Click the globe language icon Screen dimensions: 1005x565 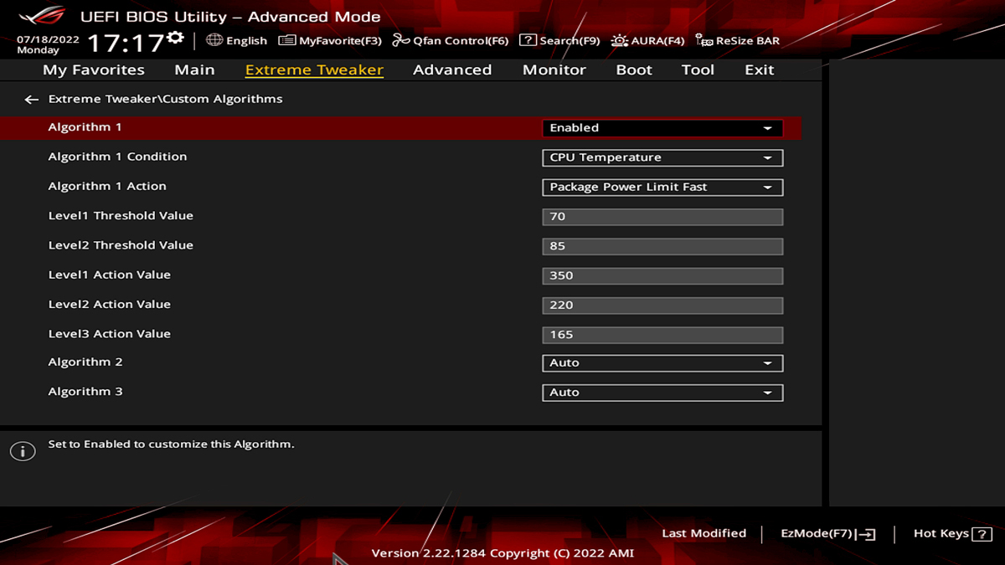(x=214, y=40)
